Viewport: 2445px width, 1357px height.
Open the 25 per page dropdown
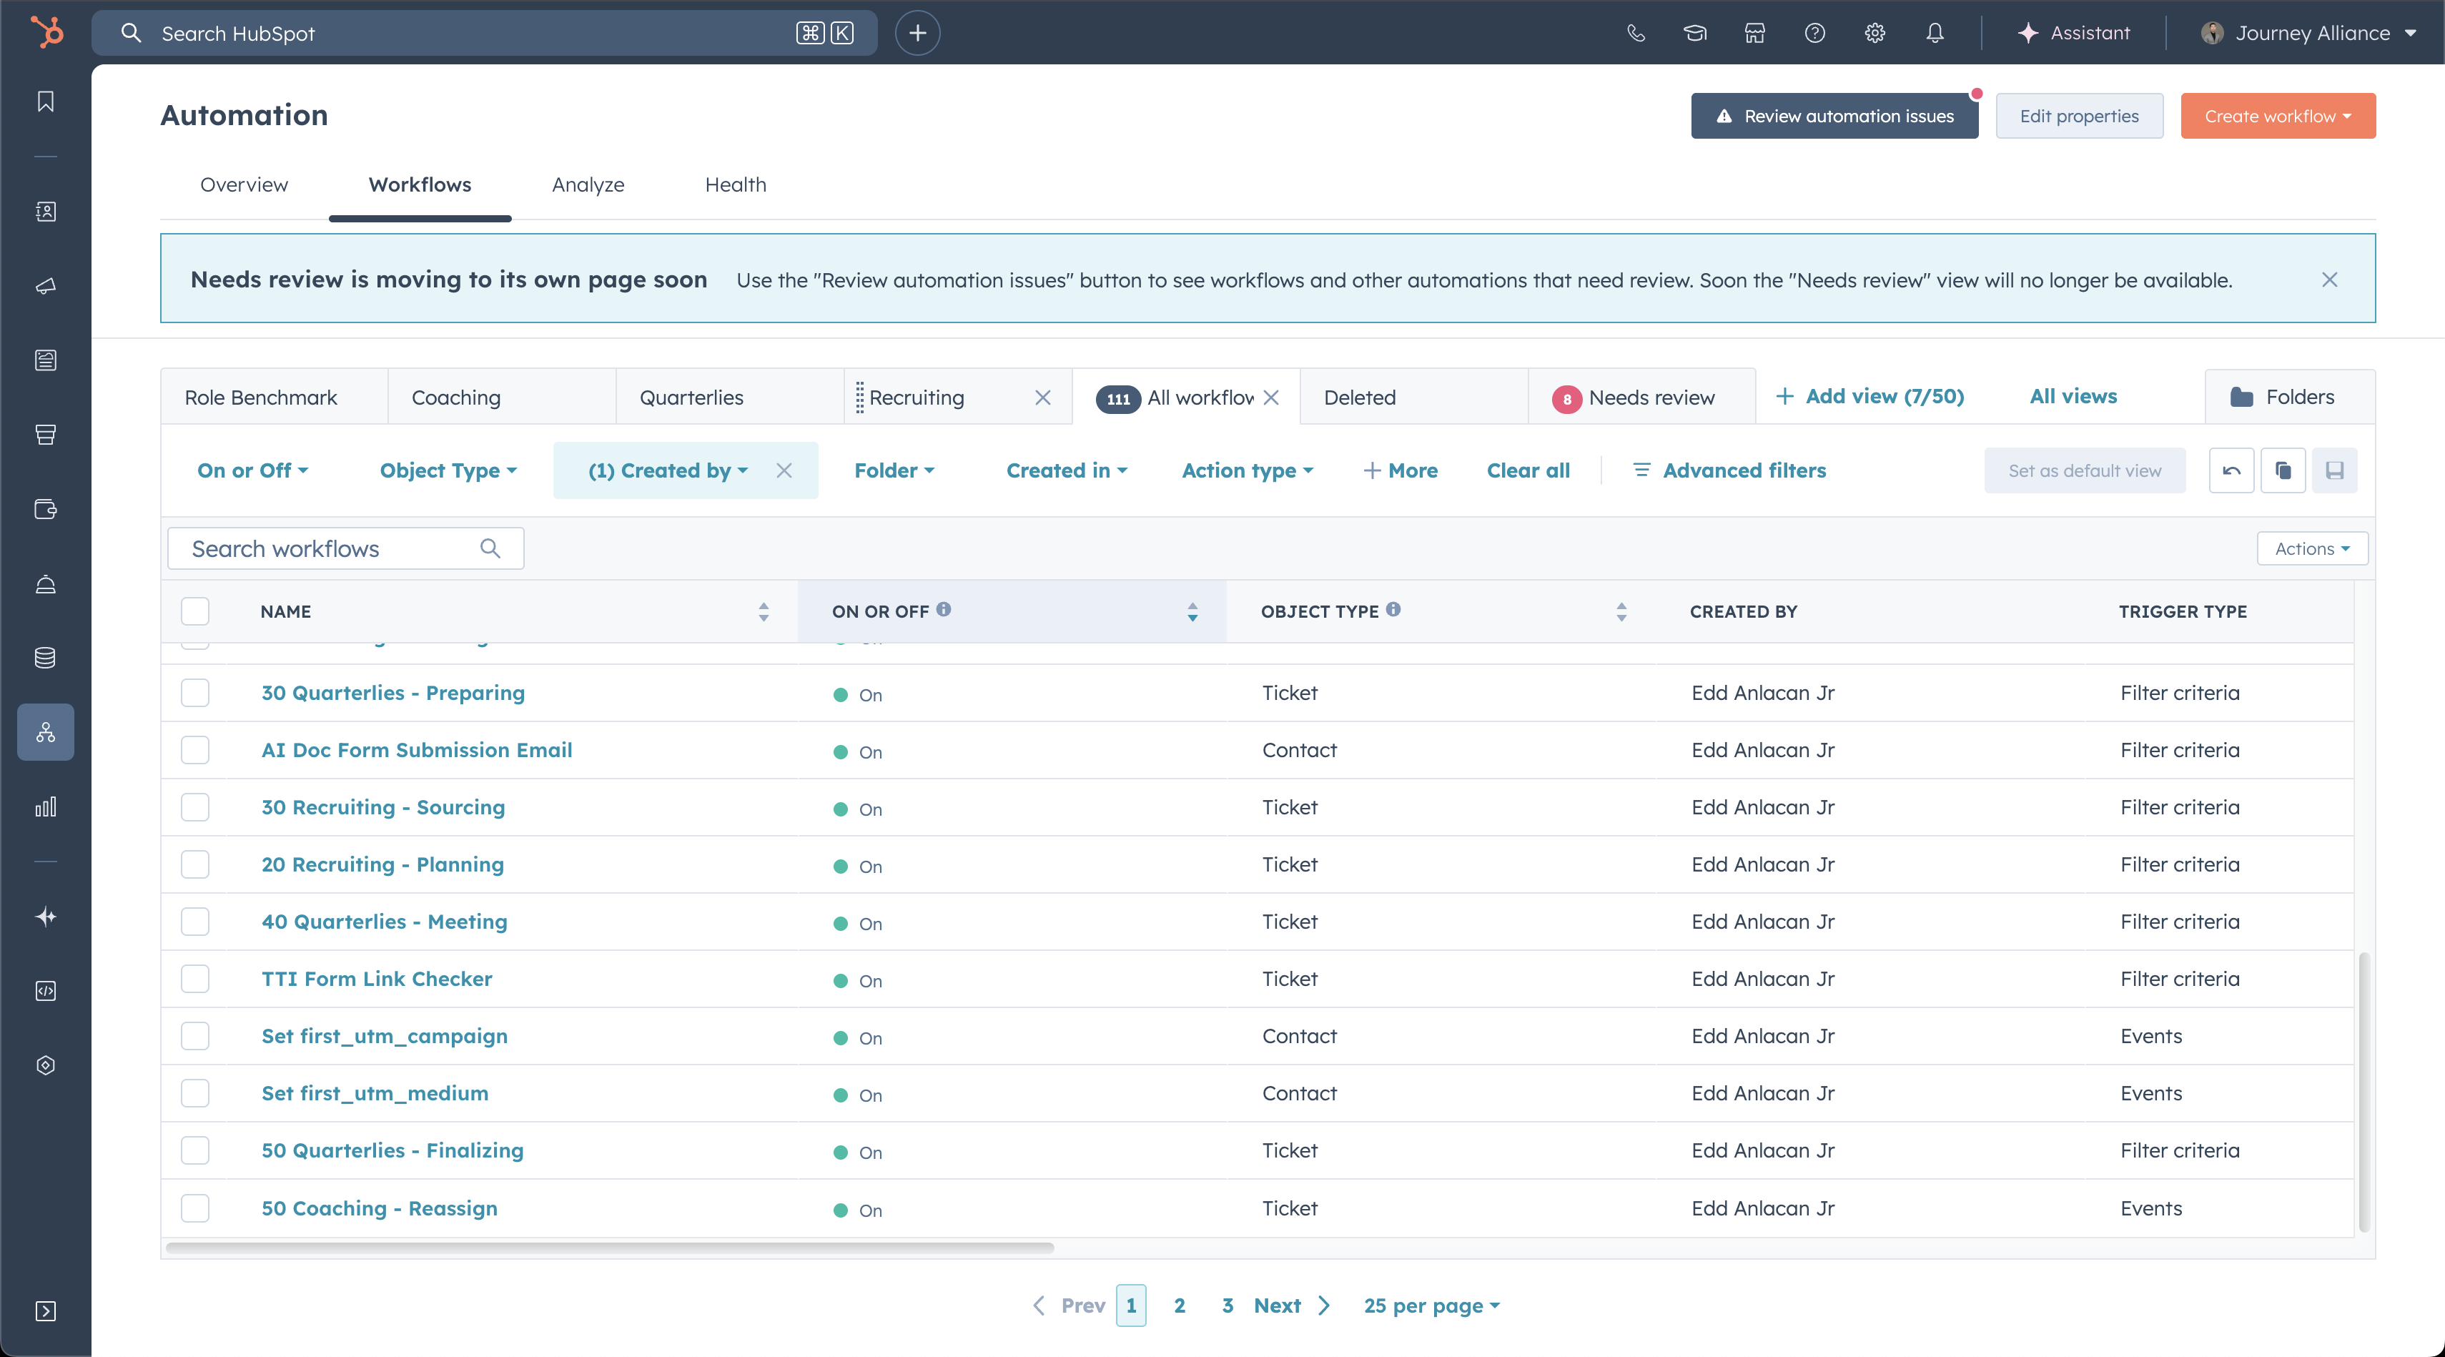[1431, 1306]
